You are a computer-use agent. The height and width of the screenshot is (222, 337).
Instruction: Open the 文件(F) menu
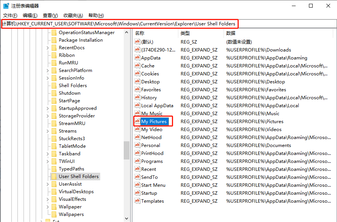pos(10,16)
